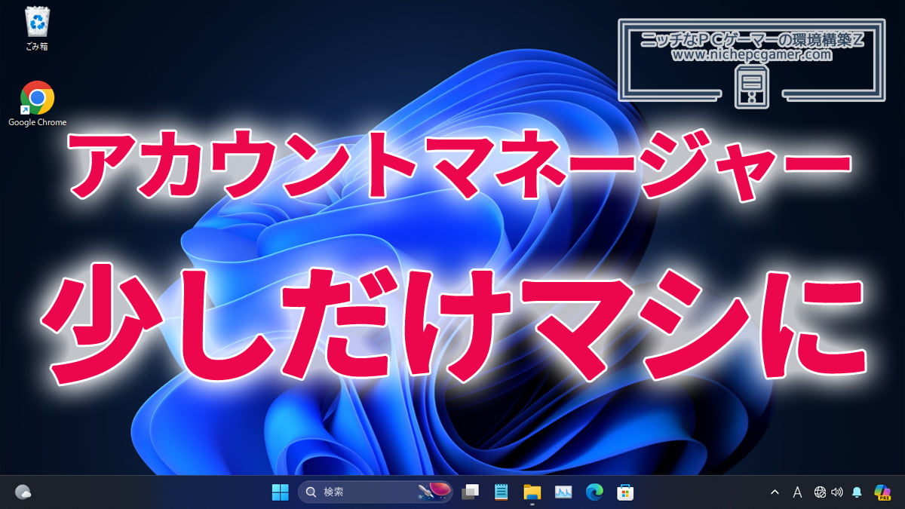
Task: Launch Microsoft Edge from the taskbar
Action: [594, 492]
